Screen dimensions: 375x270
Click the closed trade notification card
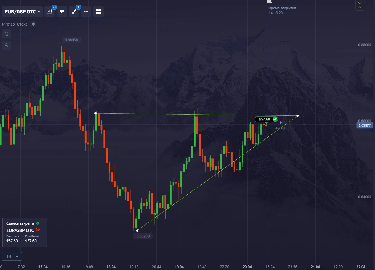coord(24,232)
